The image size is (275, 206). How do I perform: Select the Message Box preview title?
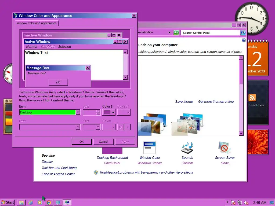58,68
